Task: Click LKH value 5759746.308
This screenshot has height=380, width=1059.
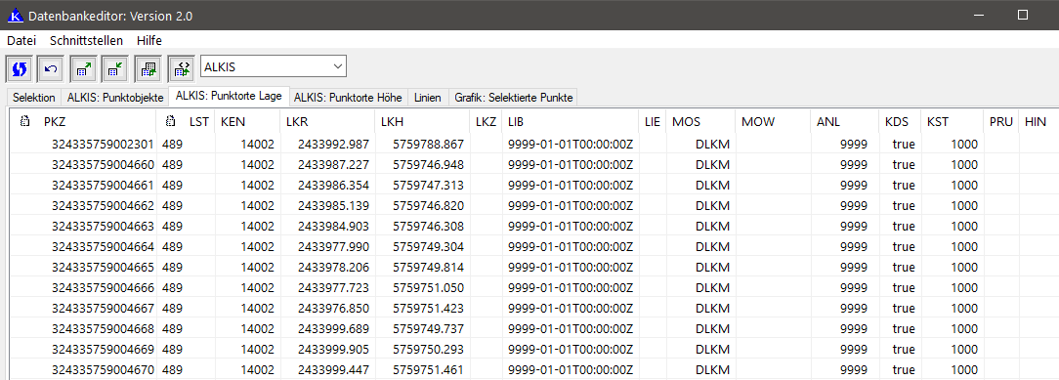Action: [x=428, y=226]
